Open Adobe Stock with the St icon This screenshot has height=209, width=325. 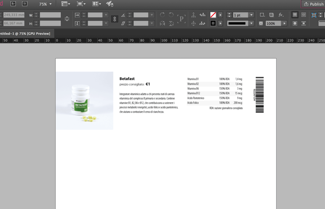[25, 4]
